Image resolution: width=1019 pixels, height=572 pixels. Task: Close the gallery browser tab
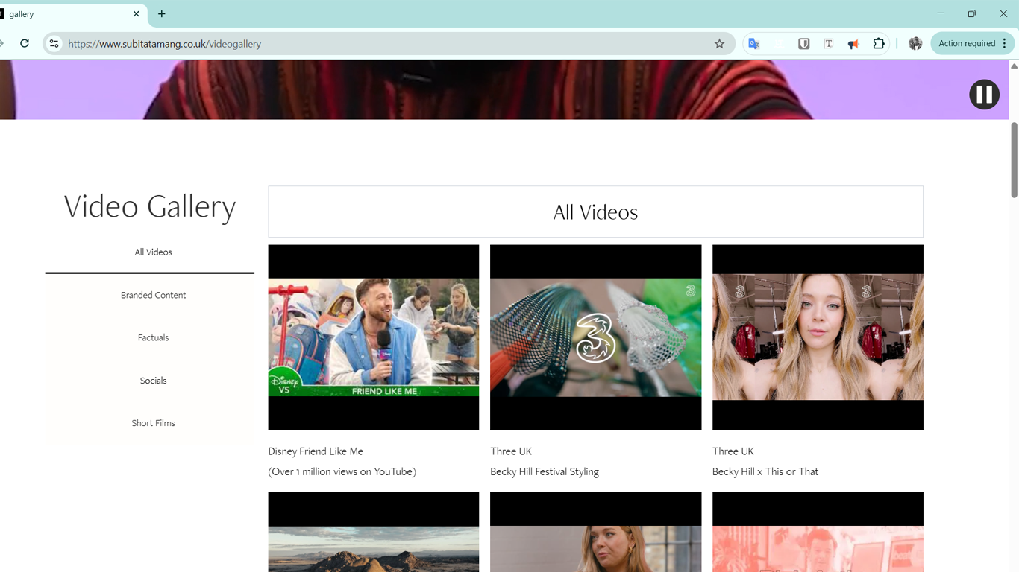click(136, 14)
